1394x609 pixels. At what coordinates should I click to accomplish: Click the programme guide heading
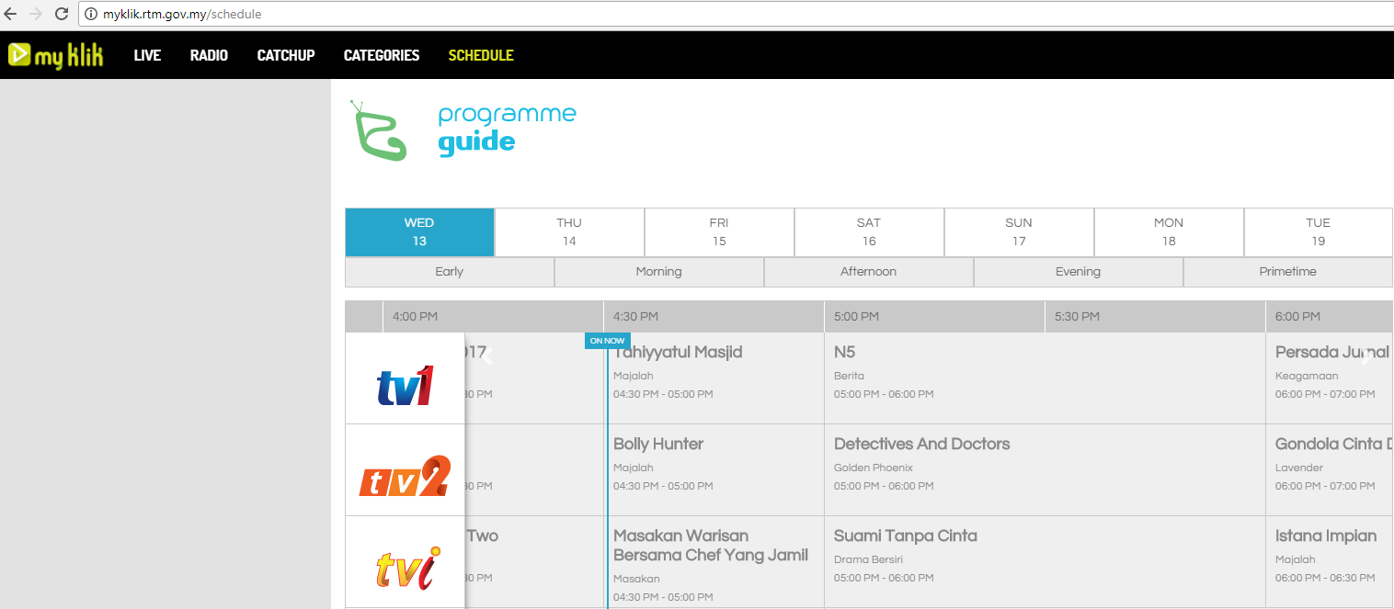[507, 129]
